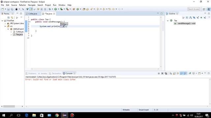Click the Writable status bar entry
The width and height of the screenshot is (211, 118).
(126, 110)
